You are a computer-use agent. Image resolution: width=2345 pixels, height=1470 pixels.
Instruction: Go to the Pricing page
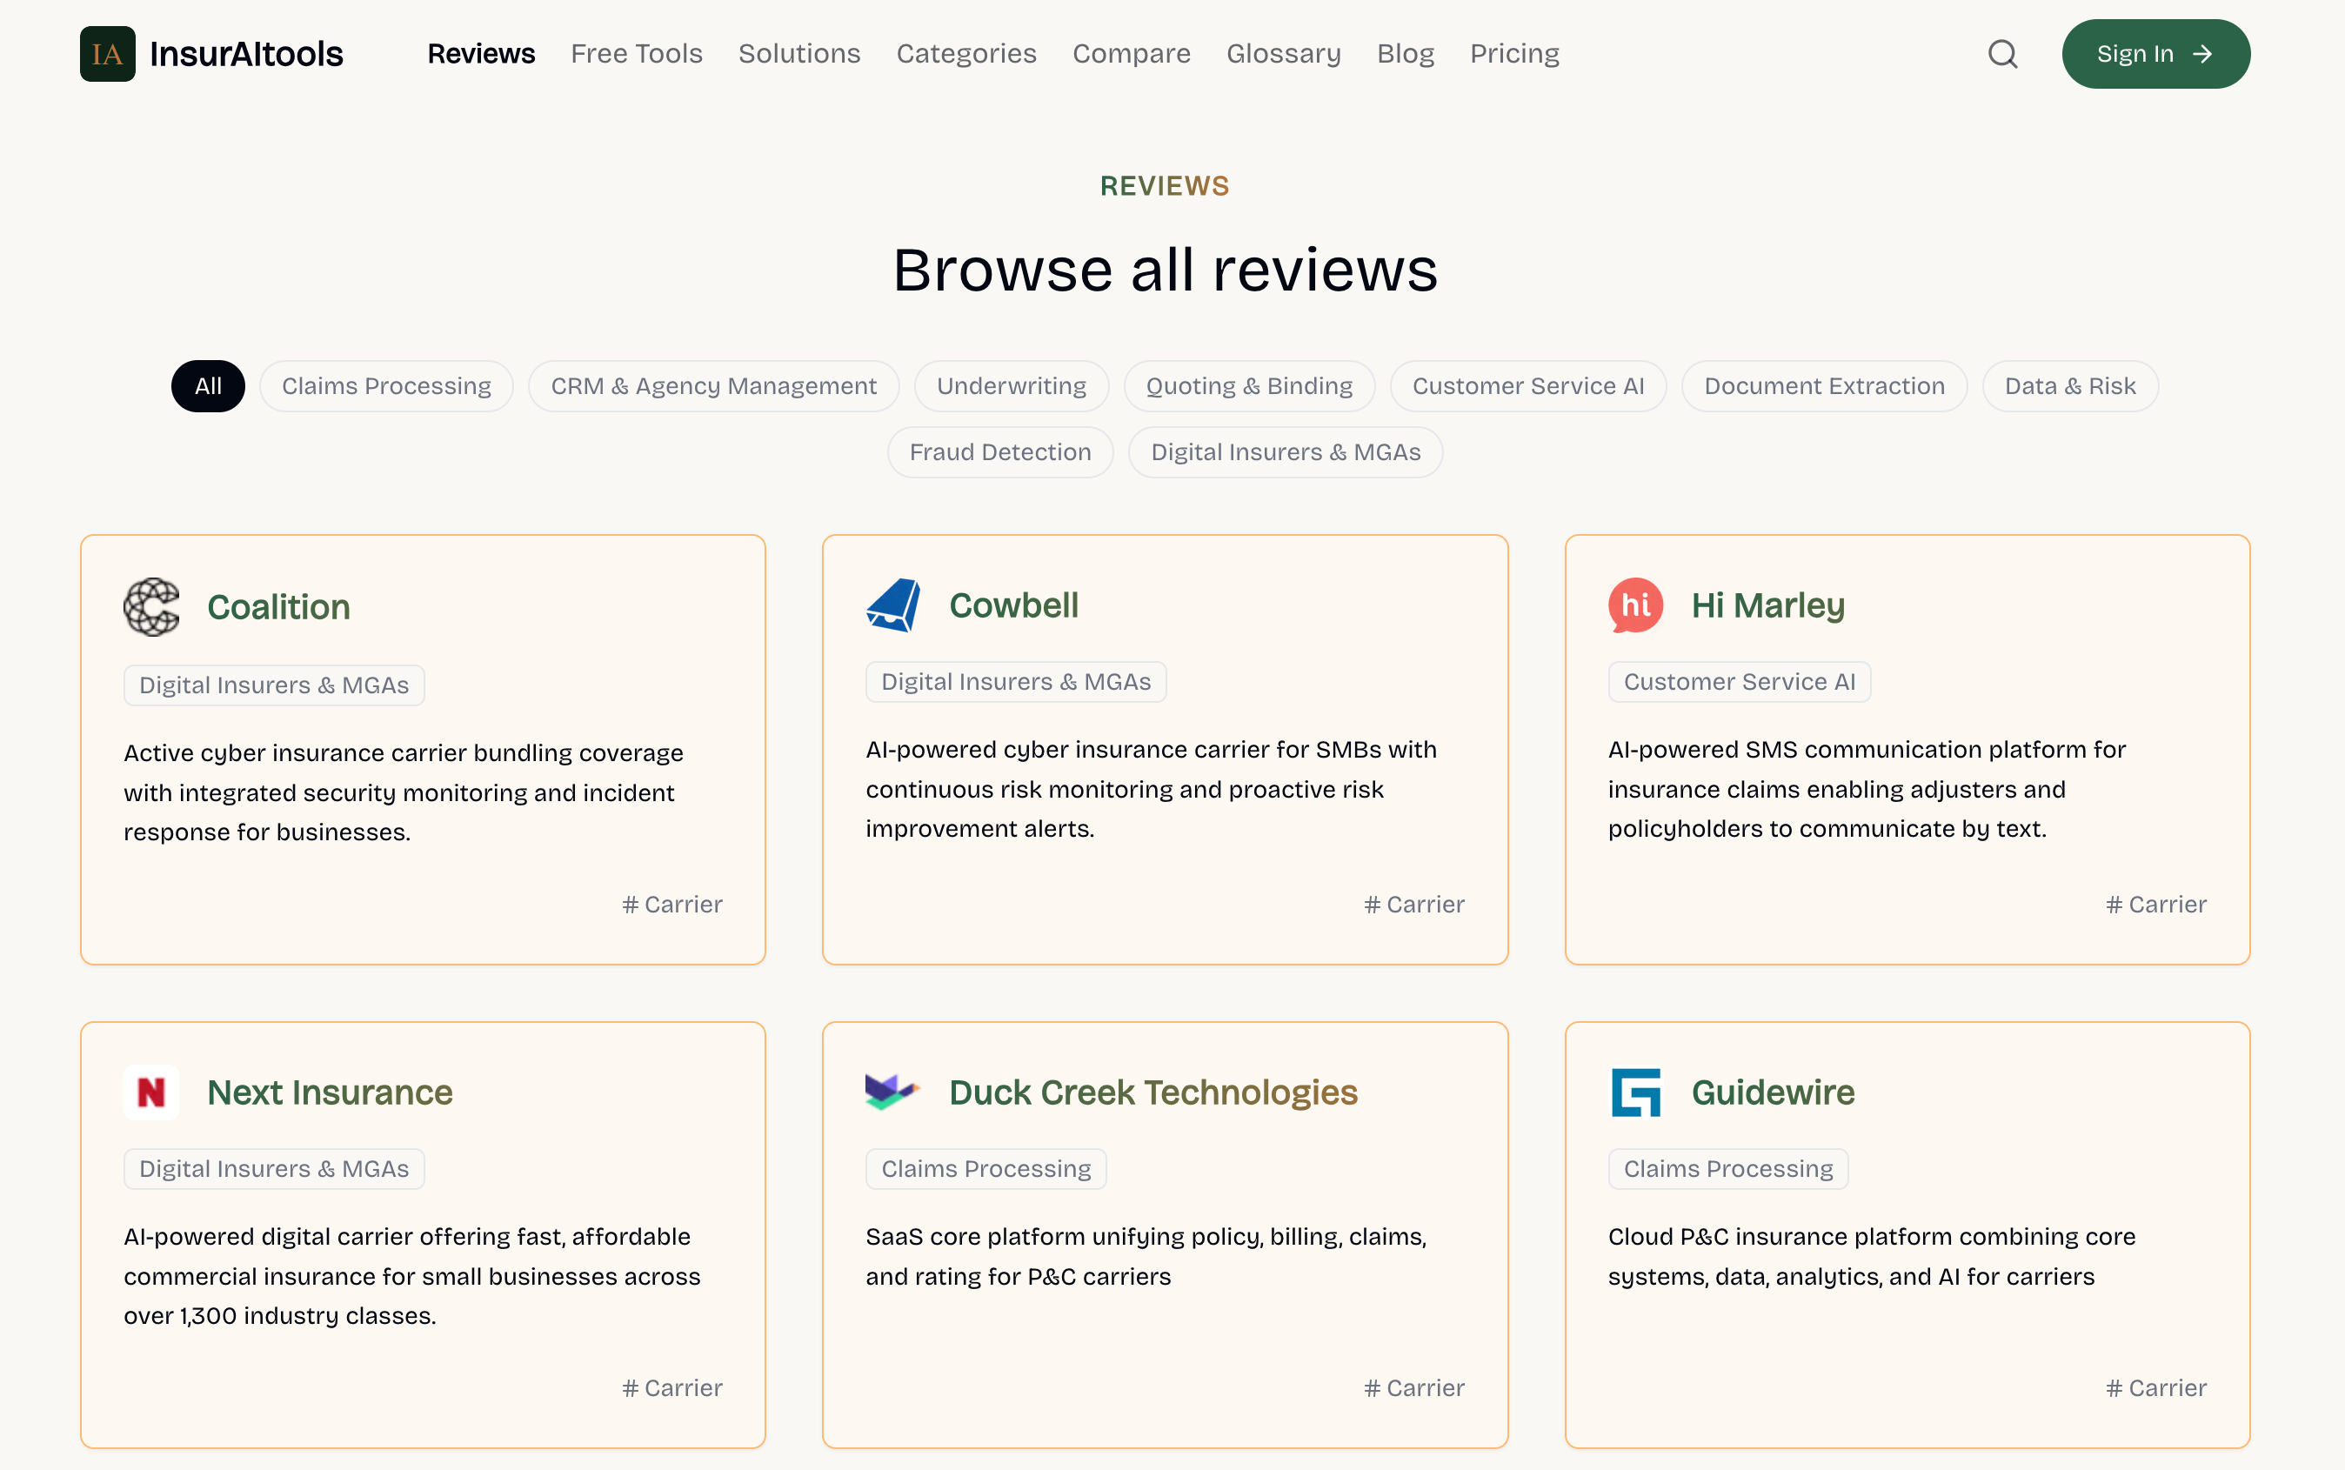point(1514,53)
